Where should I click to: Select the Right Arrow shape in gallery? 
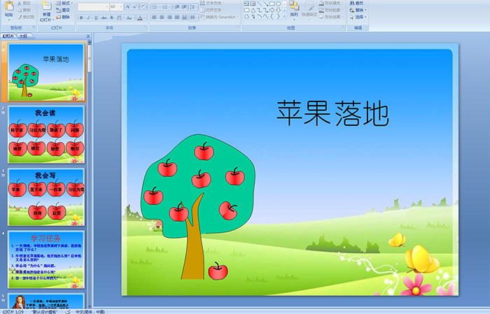pos(272,10)
